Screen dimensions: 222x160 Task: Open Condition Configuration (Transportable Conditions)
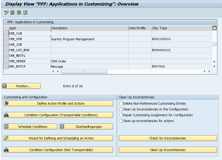(x=58, y=115)
